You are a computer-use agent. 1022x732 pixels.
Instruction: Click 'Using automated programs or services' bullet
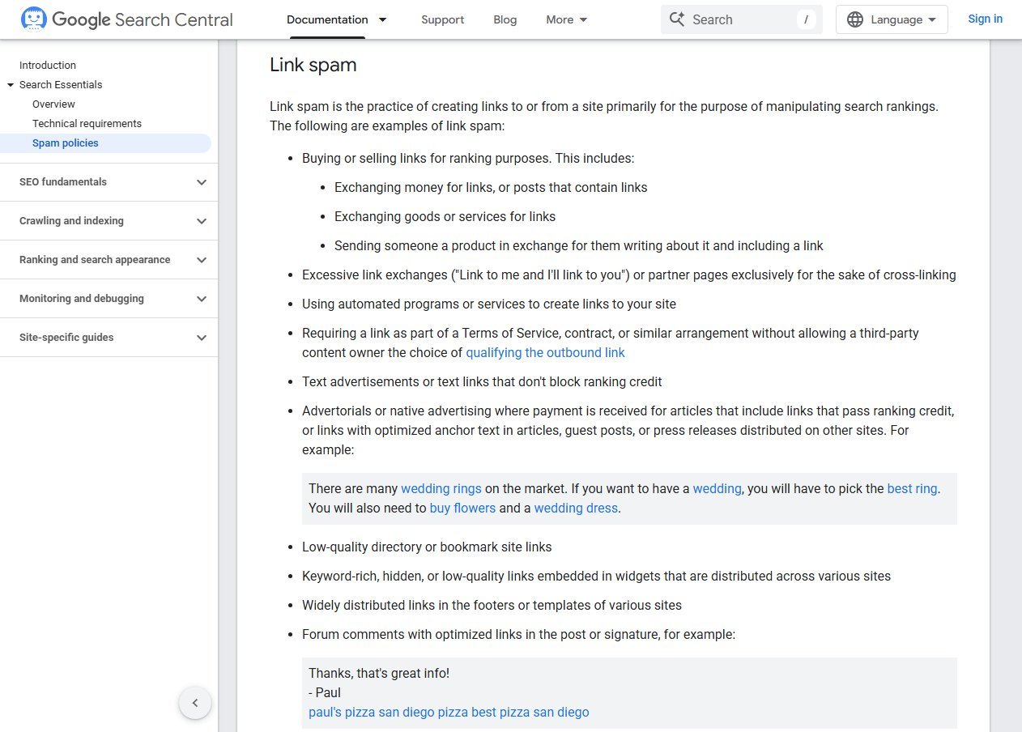[489, 304]
